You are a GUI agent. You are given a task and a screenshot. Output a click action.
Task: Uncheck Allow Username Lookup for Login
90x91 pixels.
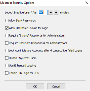pos(7,28)
